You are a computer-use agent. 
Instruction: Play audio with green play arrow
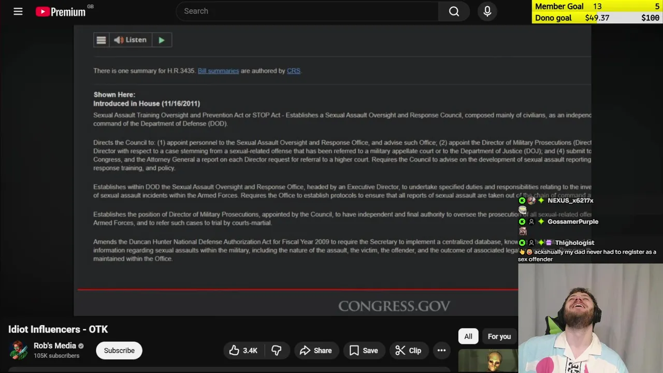[162, 40]
